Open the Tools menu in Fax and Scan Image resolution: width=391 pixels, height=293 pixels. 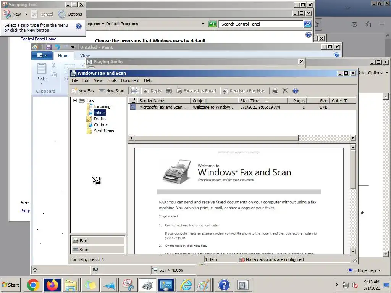112,80
